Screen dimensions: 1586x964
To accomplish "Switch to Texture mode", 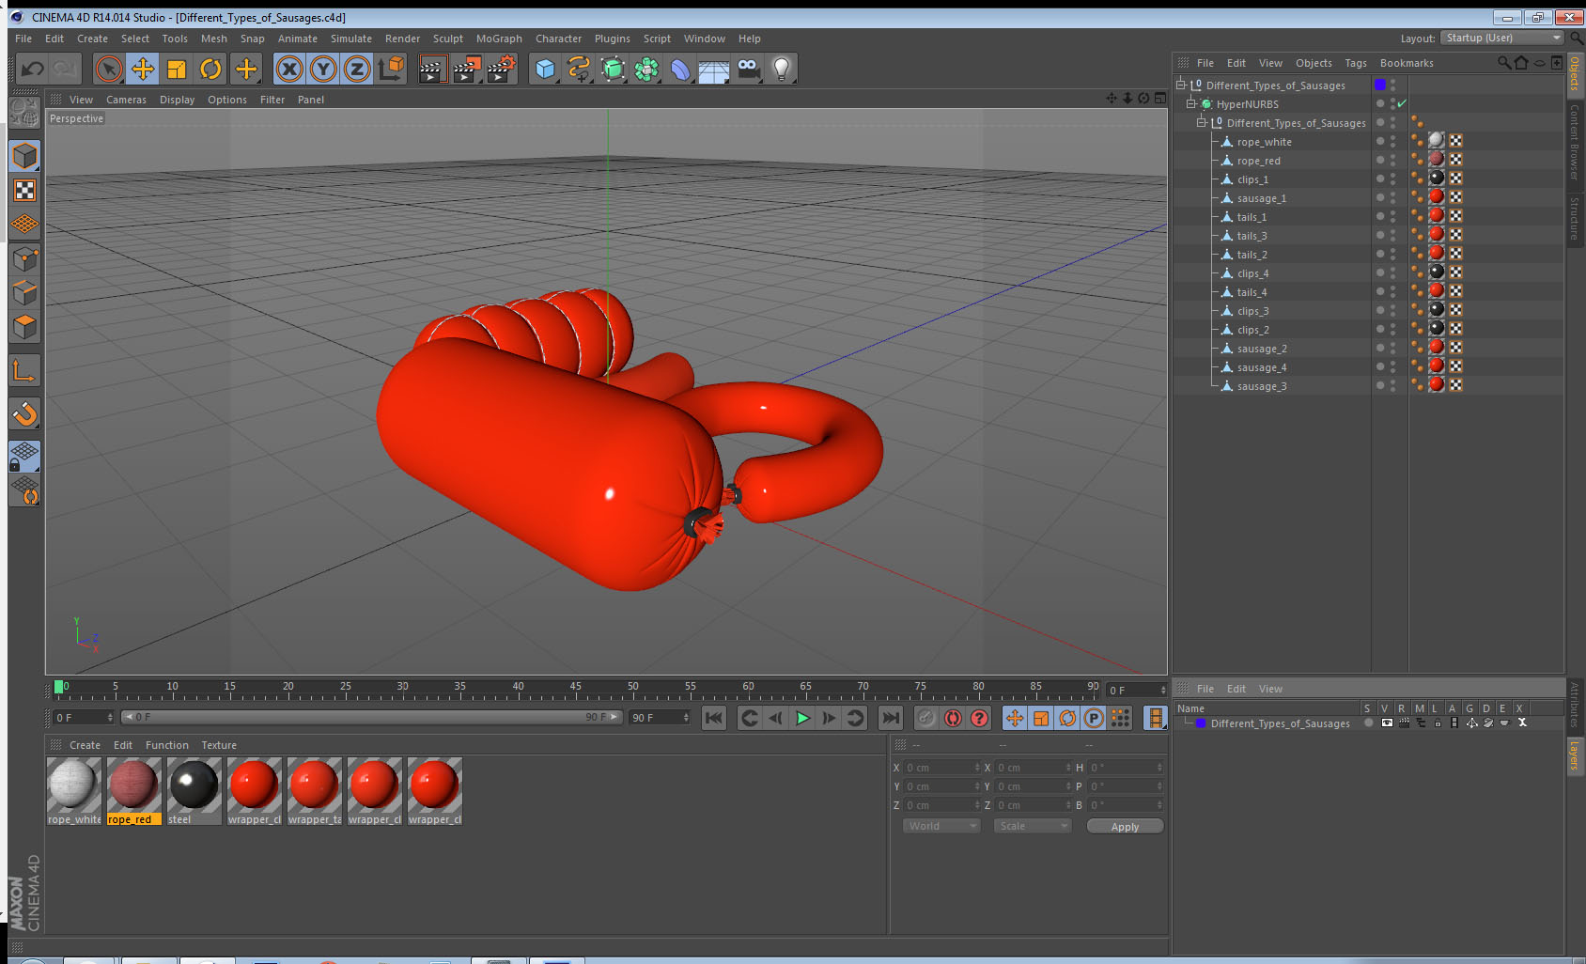I will [x=24, y=191].
